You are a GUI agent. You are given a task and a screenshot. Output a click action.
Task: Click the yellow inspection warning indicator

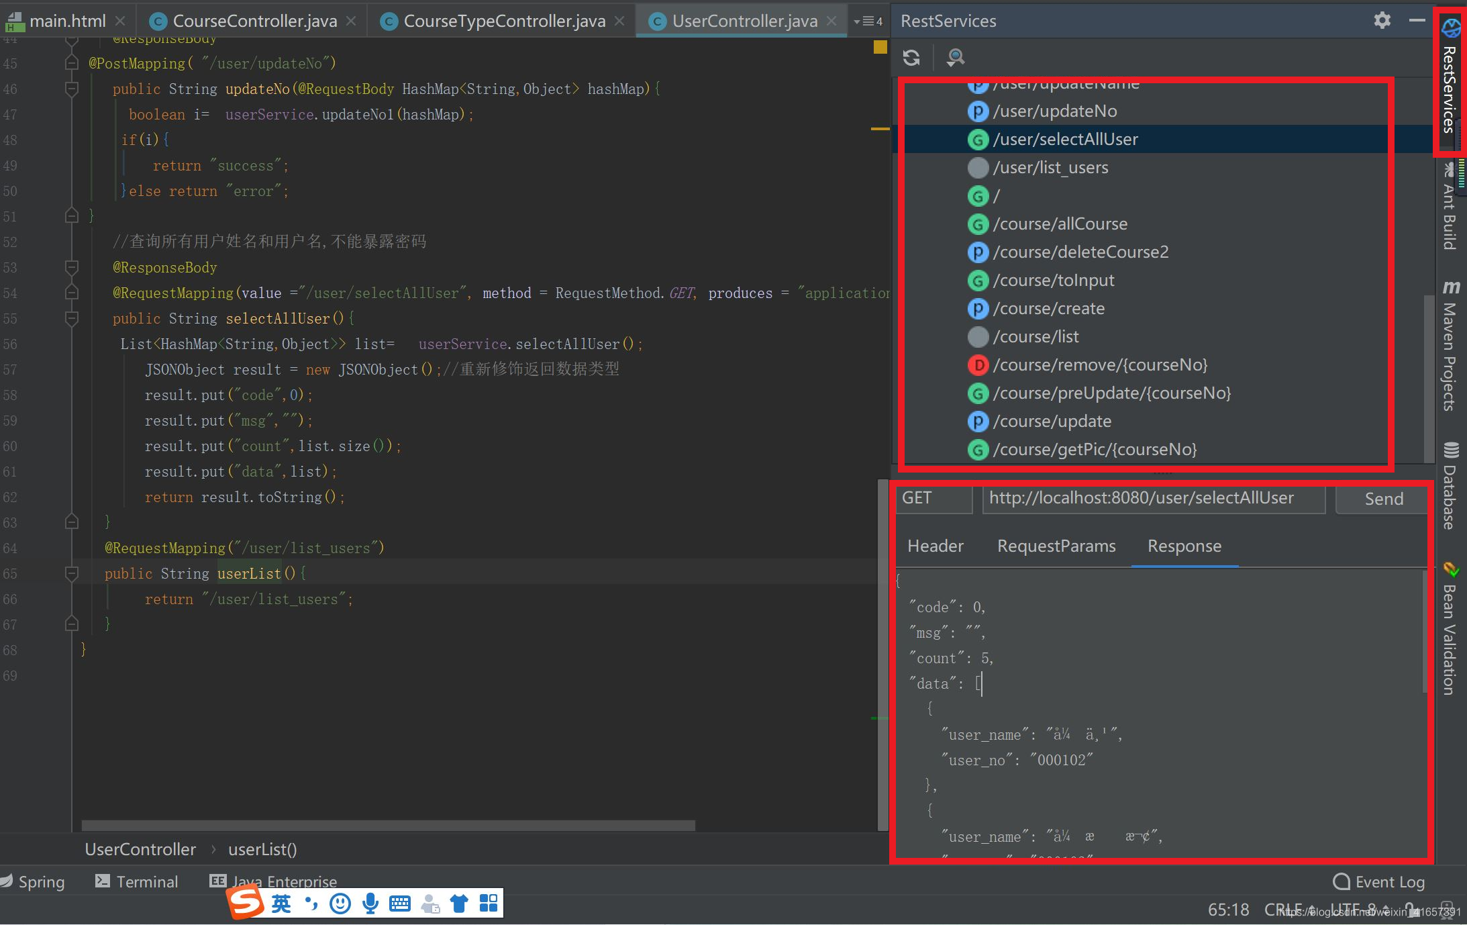point(880,47)
